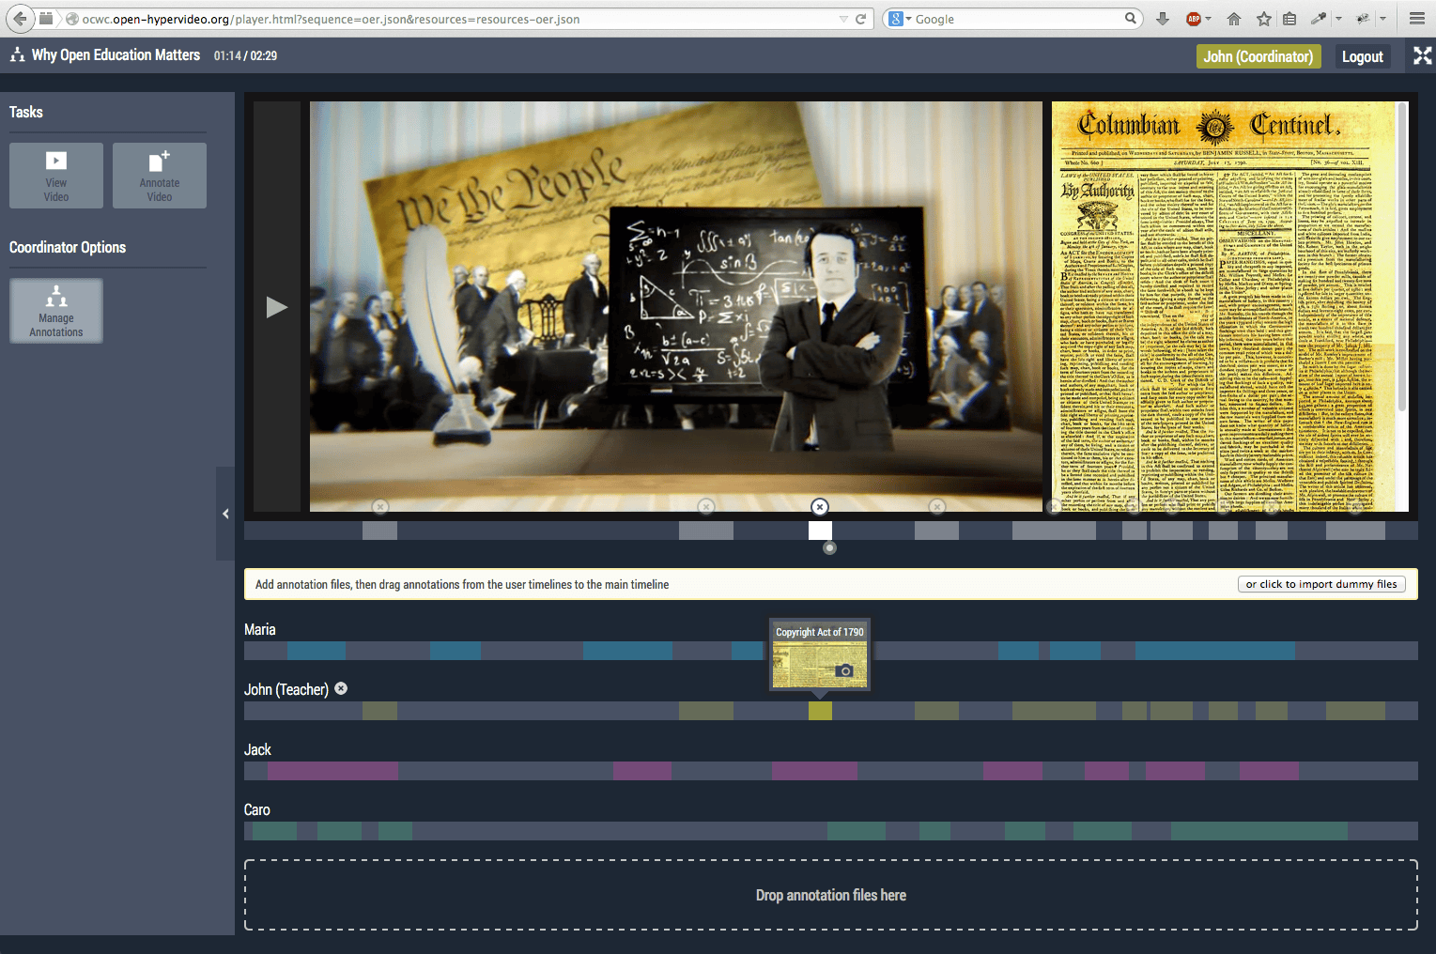Image resolution: width=1436 pixels, height=954 pixels.
Task: Click the import dummy files button
Action: point(1321,584)
